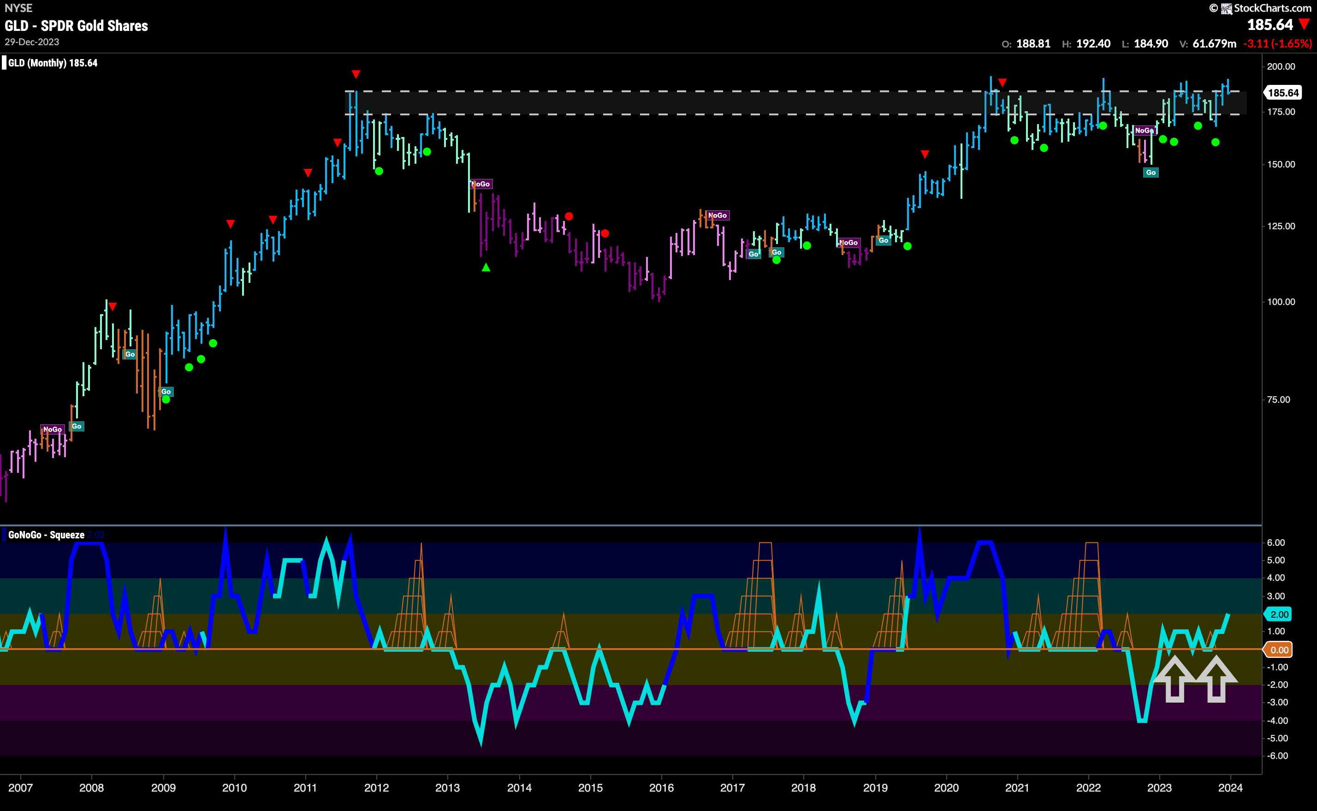Click the Go flag below late 2022 bars
1317x811 pixels.
click(x=1151, y=172)
